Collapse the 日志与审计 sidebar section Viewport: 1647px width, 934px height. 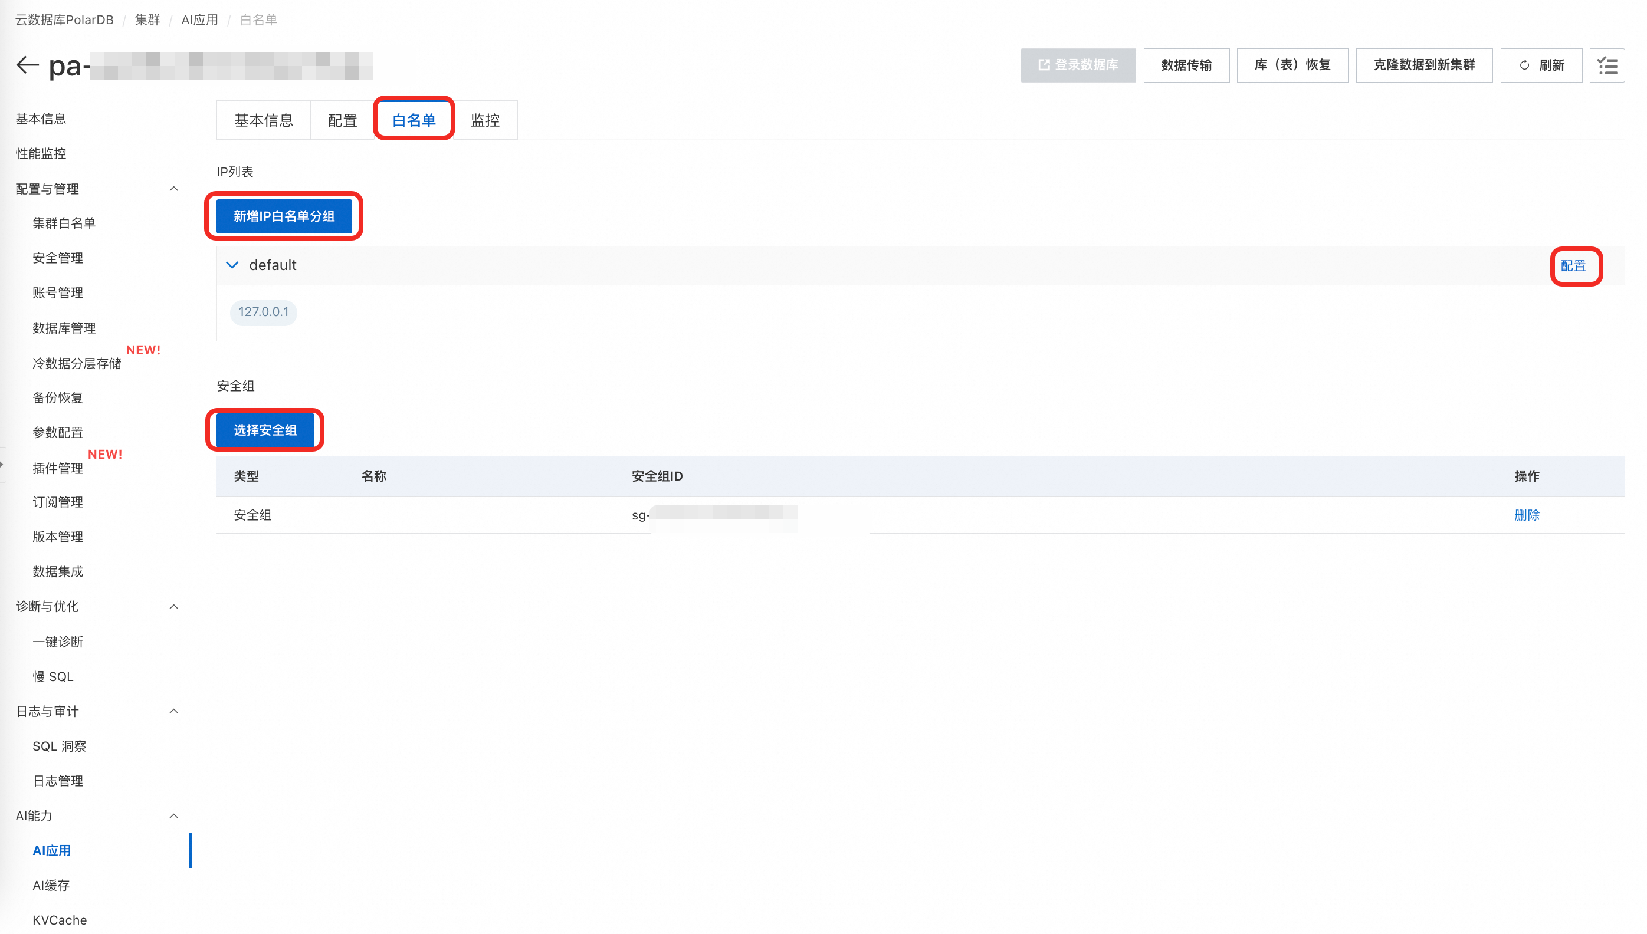[x=173, y=711]
